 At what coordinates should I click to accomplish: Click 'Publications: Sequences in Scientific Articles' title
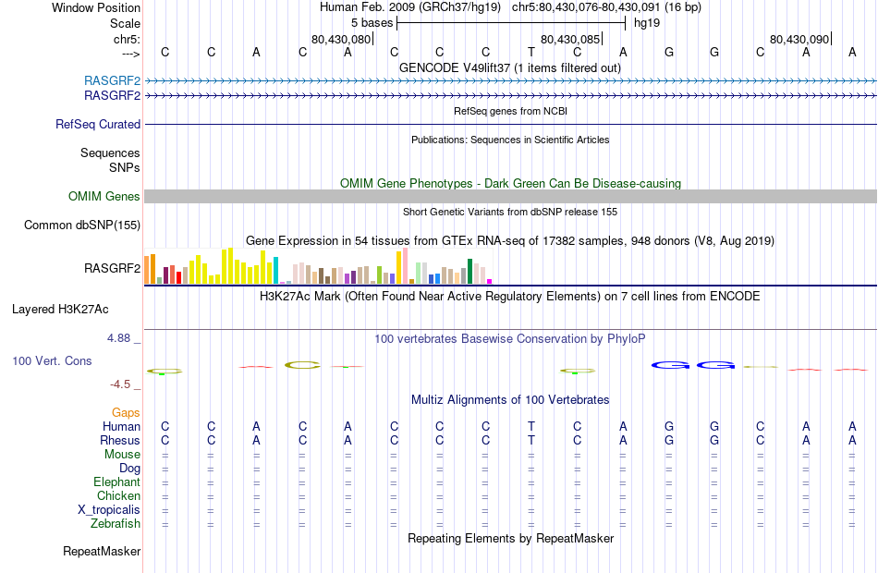pos(510,140)
